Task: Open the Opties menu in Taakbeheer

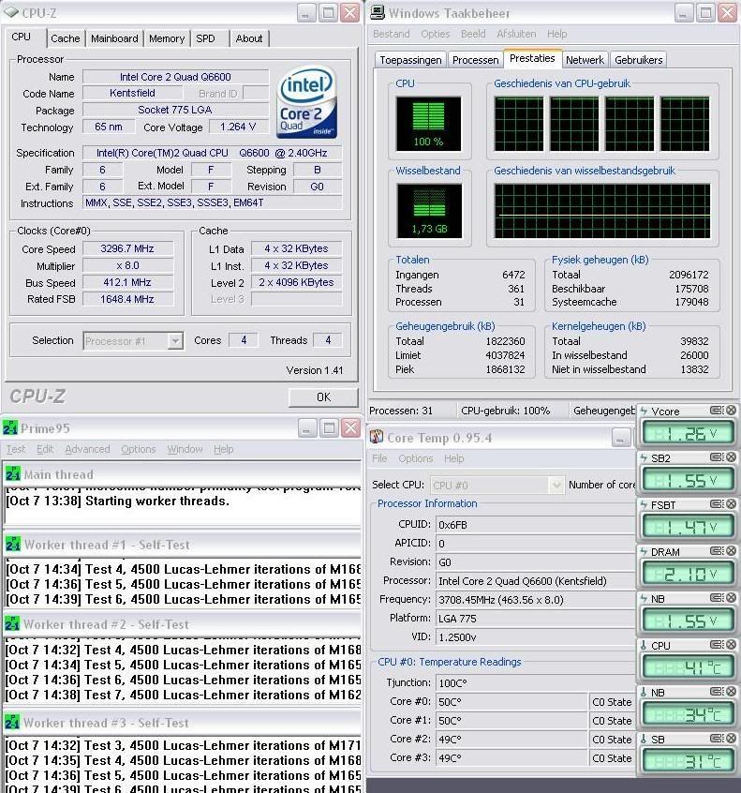Action: 436,34
